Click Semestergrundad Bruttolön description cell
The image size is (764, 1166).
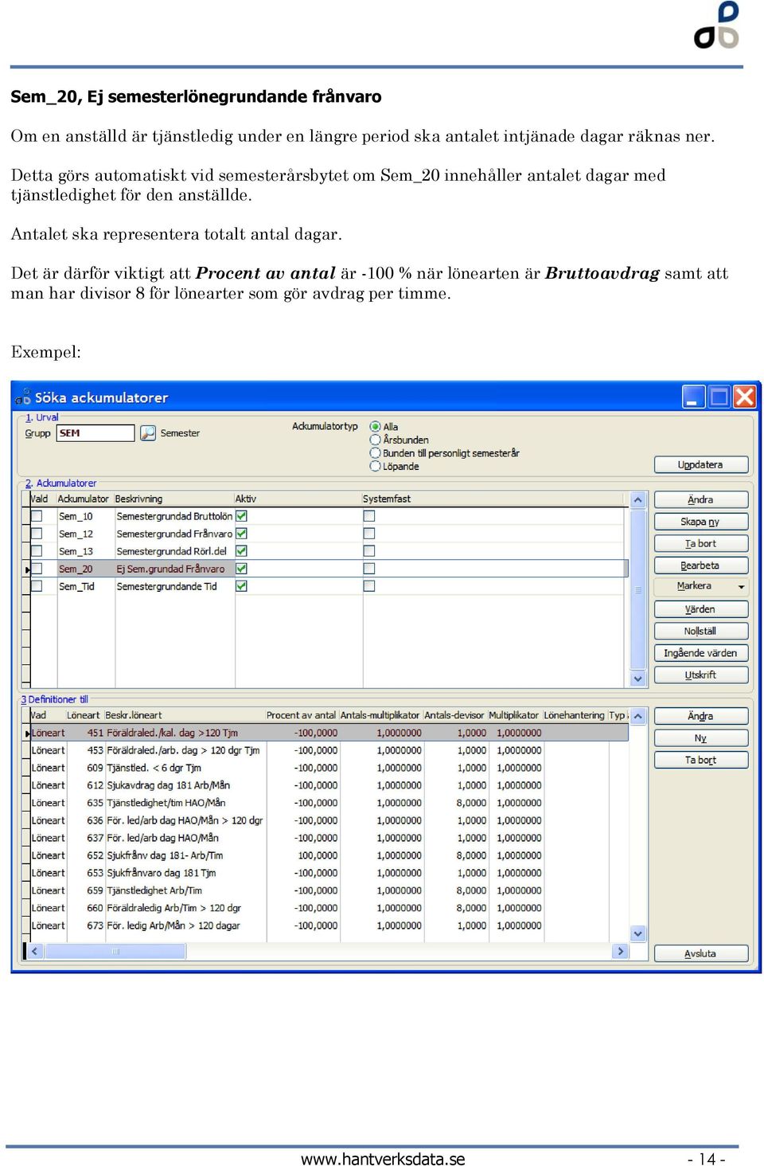[x=174, y=516]
